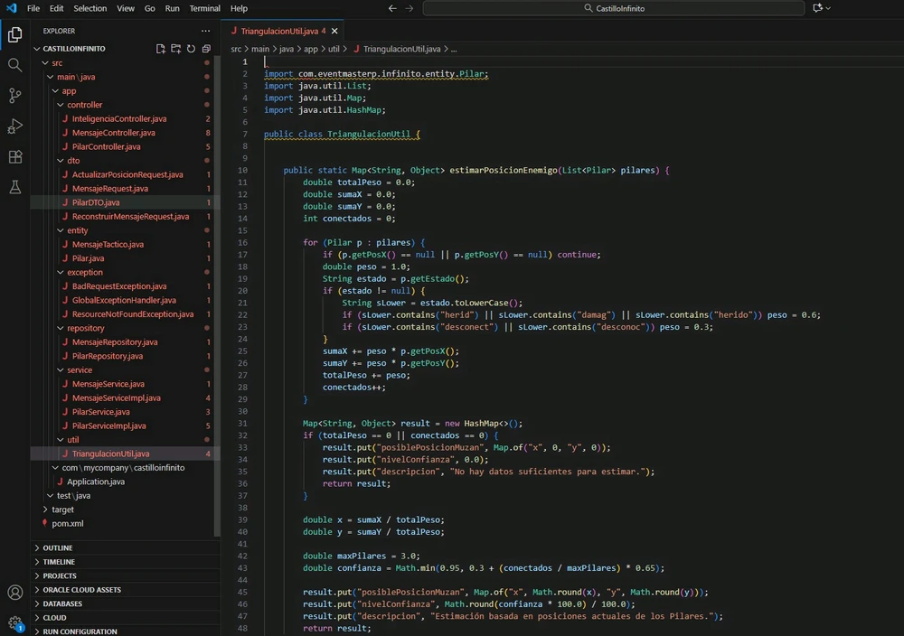904x636 pixels.
Task: Open the Terminal menu
Action: click(204, 8)
